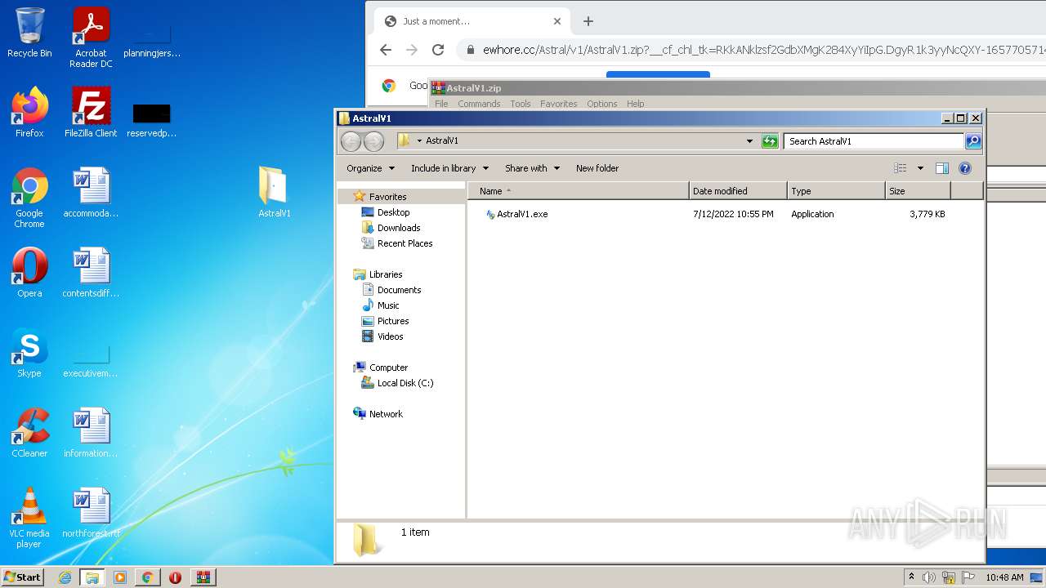Screen dimensions: 1046x588
Task: Reload the Chrome page
Action: click(x=438, y=50)
